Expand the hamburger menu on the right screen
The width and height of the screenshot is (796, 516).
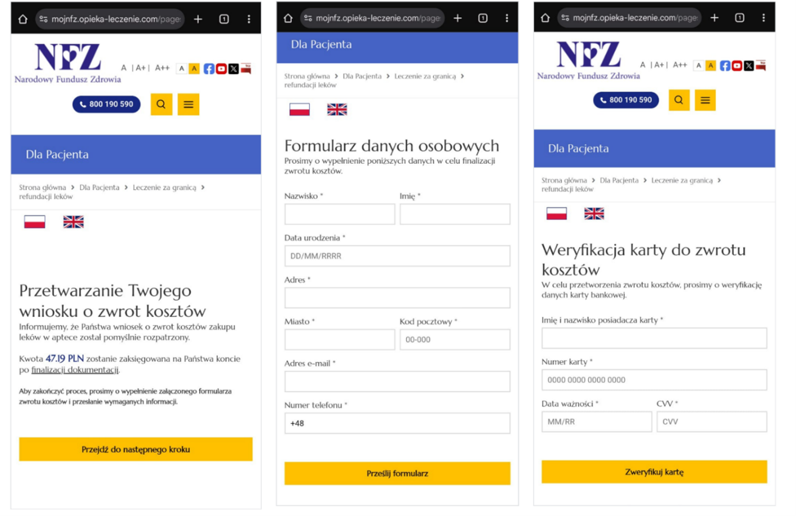click(705, 100)
